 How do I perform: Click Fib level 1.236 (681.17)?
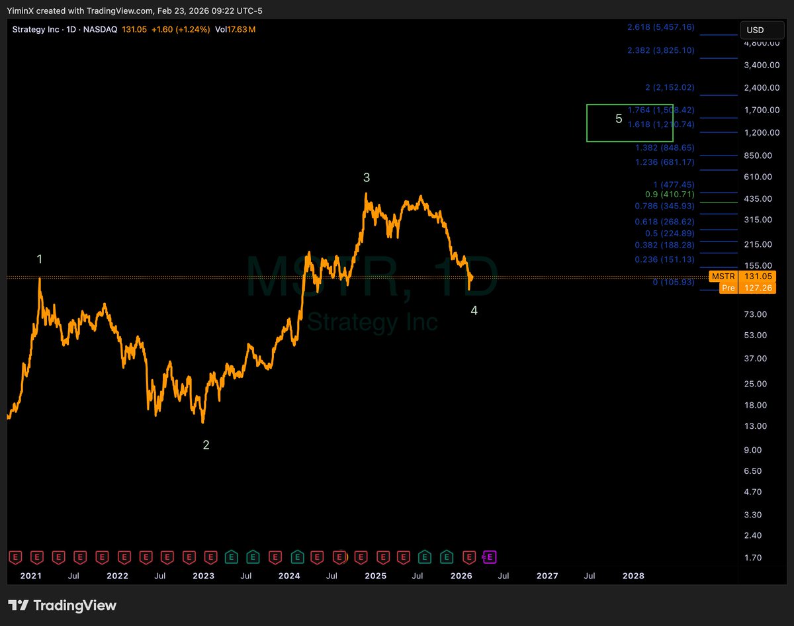[x=664, y=162]
